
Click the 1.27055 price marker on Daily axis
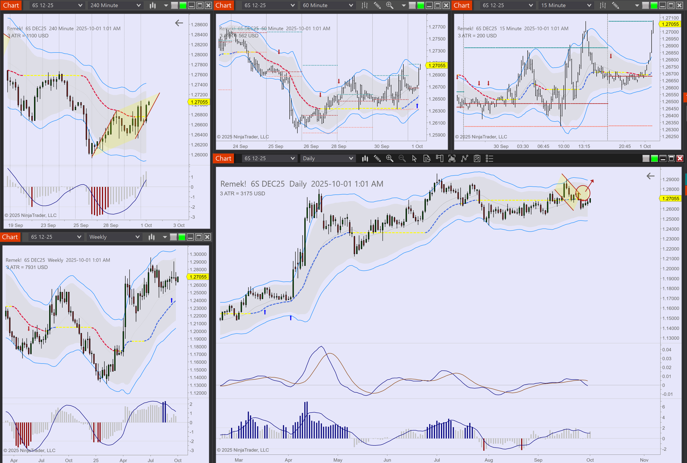(x=671, y=199)
